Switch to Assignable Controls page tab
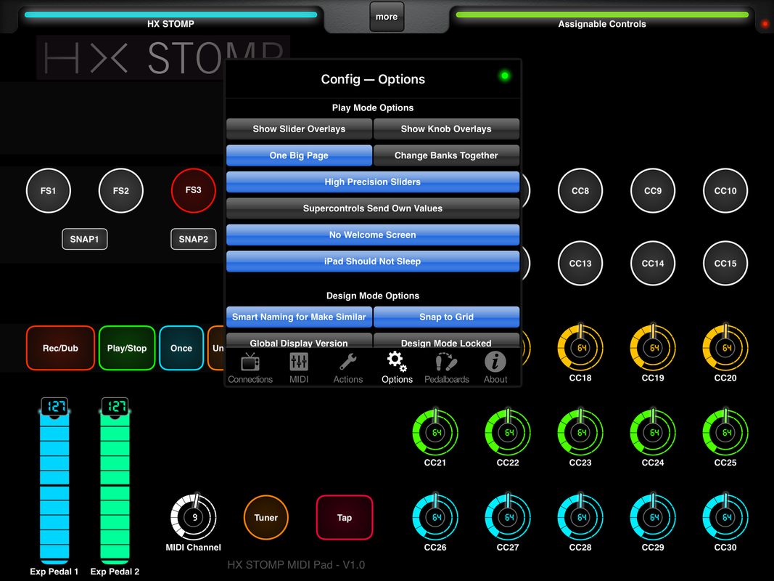This screenshot has height=581, width=774. [602, 20]
